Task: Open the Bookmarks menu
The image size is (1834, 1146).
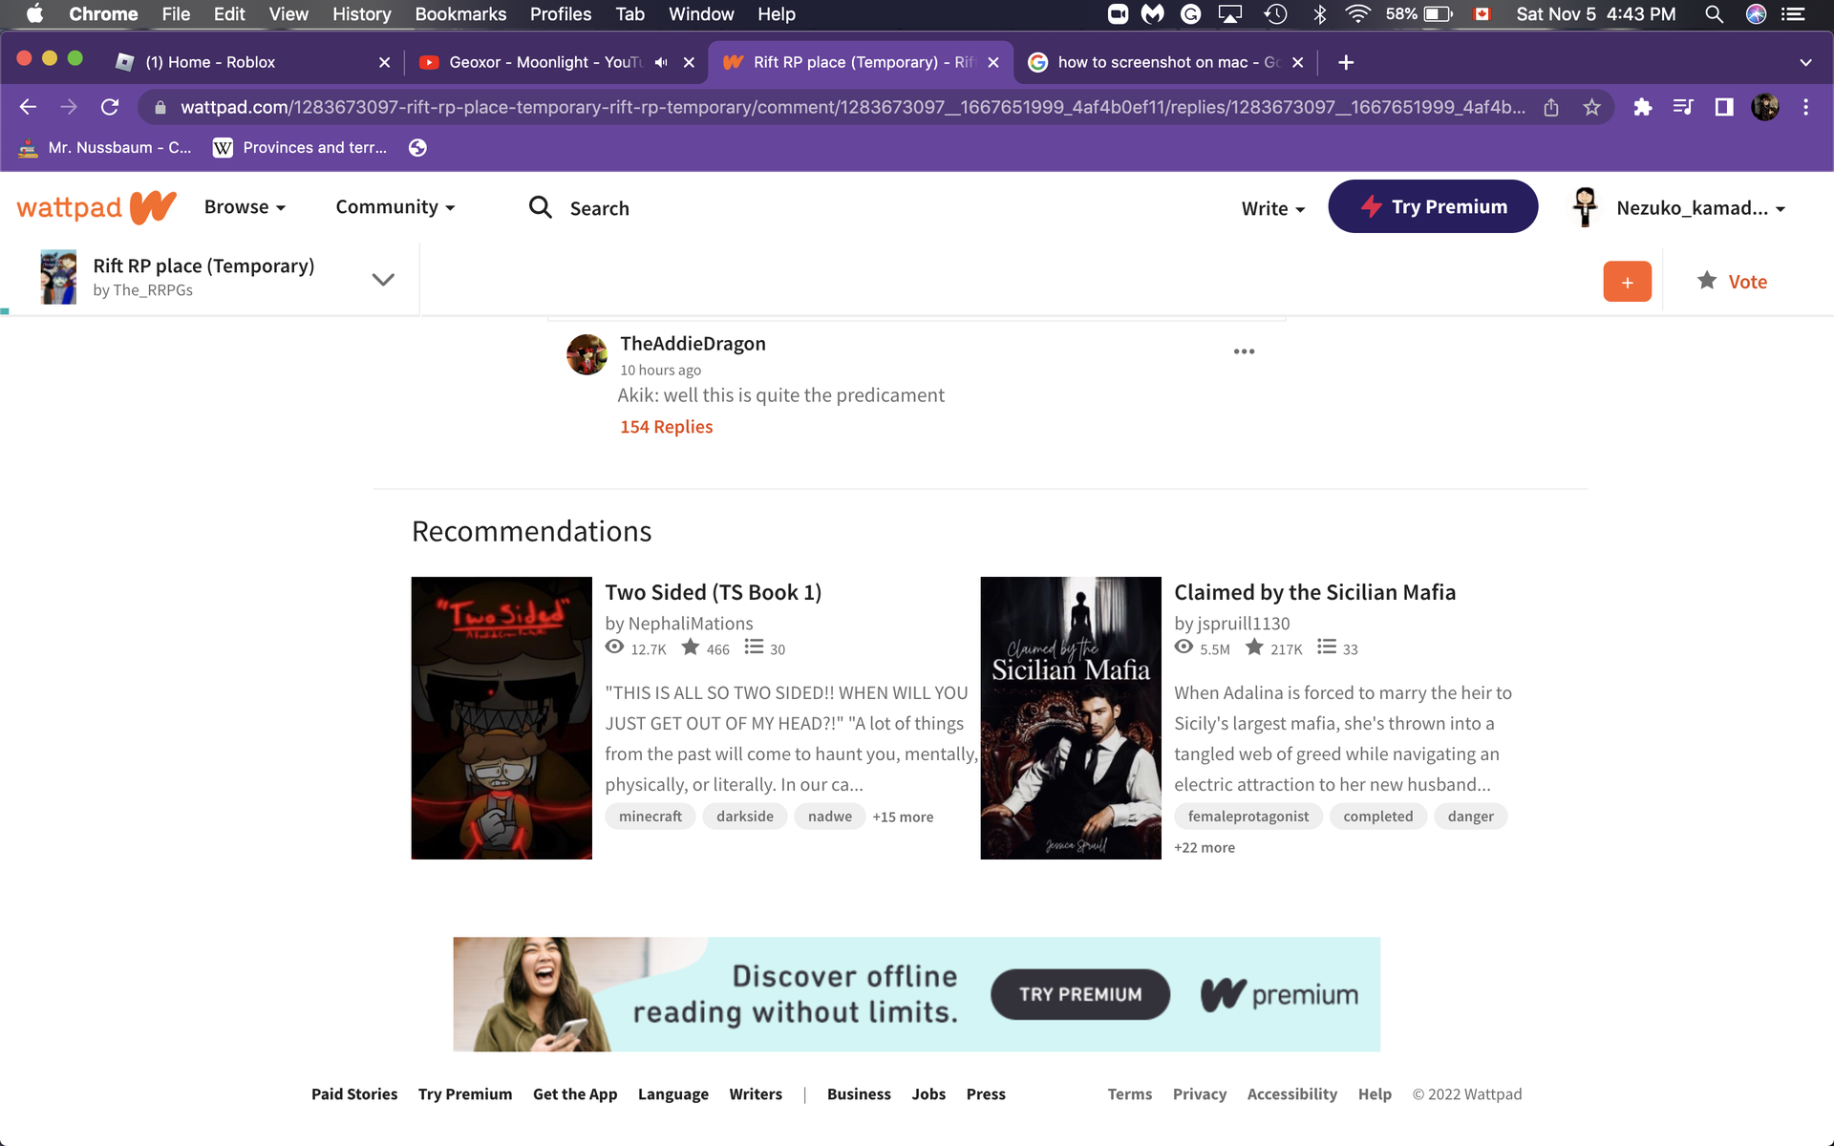Action: [x=460, y=14]
